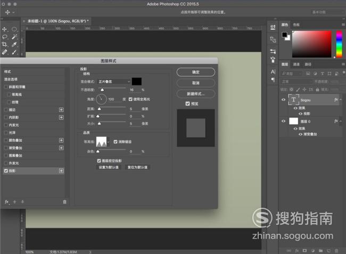Collapse 图层 0 effects arrow
The height and width of the screenshot is (254, 346).
[341, 121]
